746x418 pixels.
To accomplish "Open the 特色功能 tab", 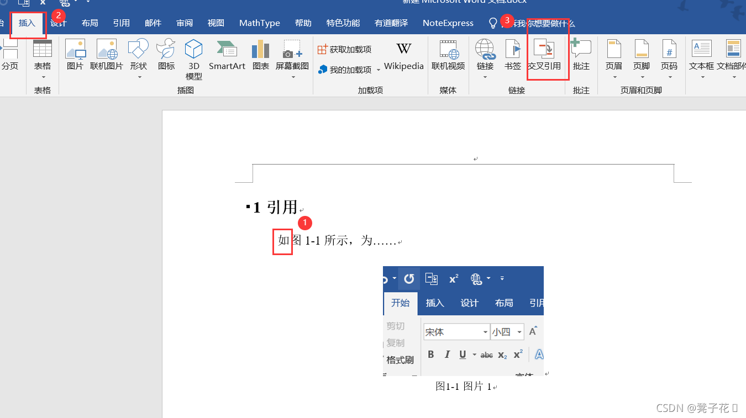I will coord(343,23).
